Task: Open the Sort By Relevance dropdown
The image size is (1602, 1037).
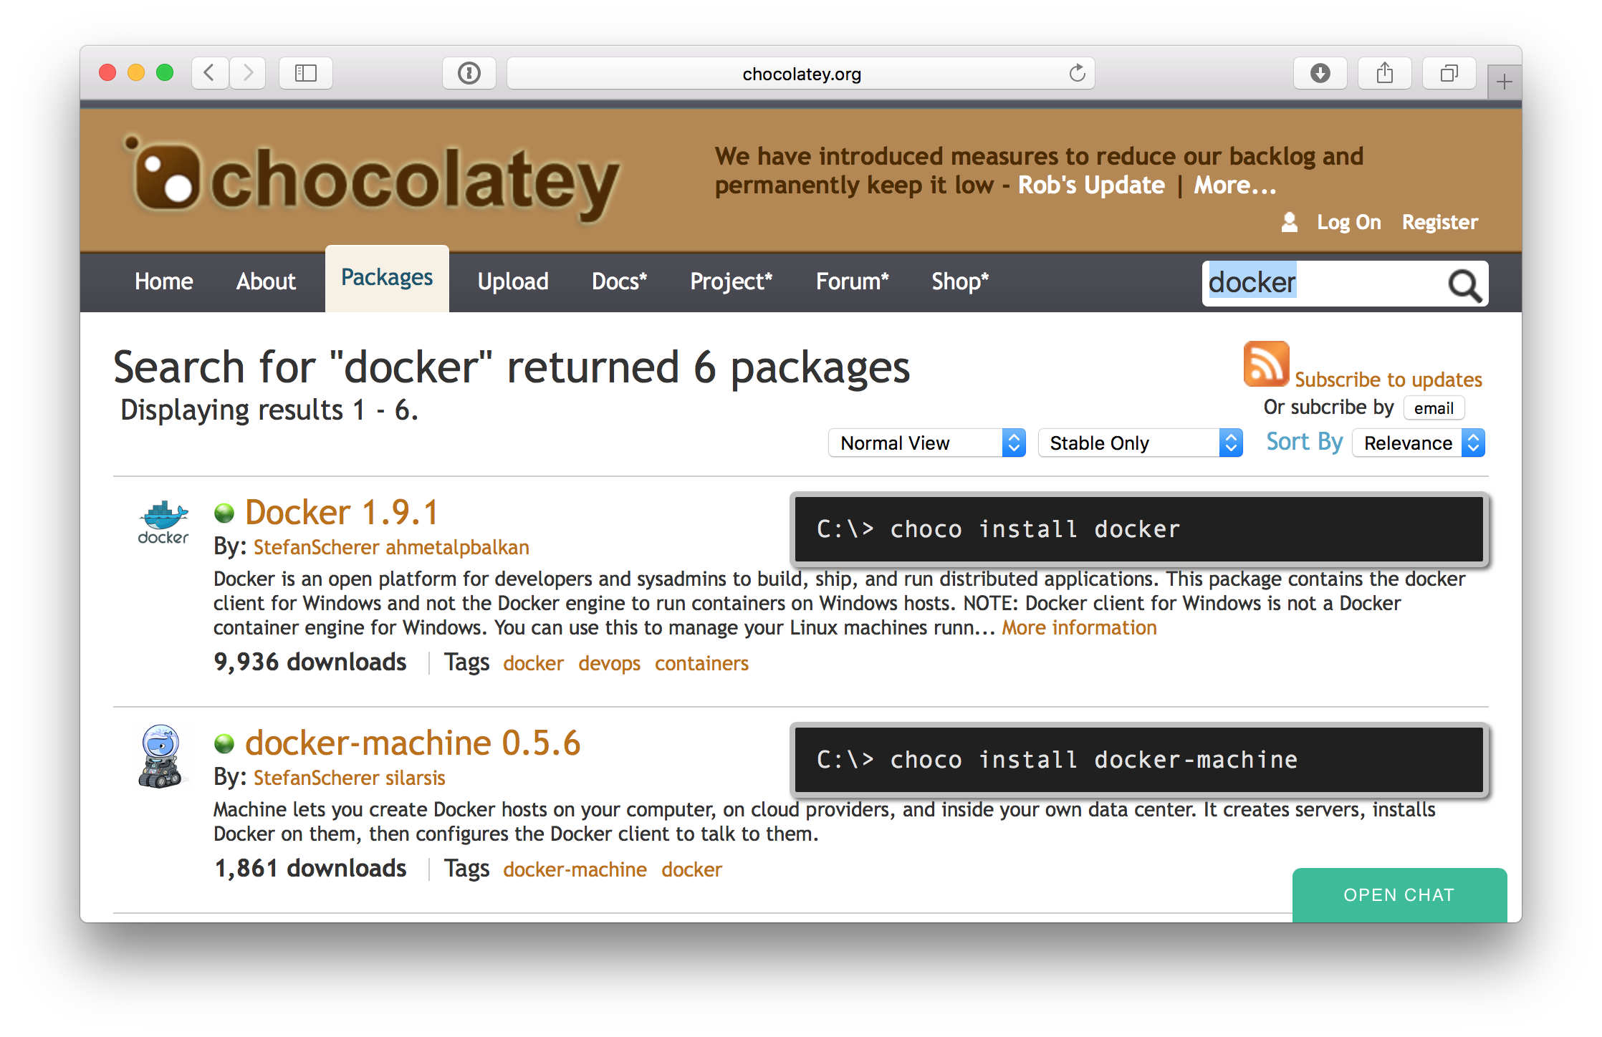Action: (1422, 443)
